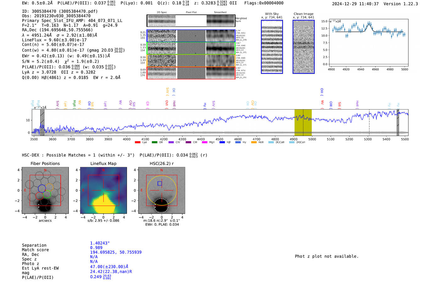Click the dashed vertical line near 5300
The height and width of the screenshot is (299, 440).
(x=369, y=122)
